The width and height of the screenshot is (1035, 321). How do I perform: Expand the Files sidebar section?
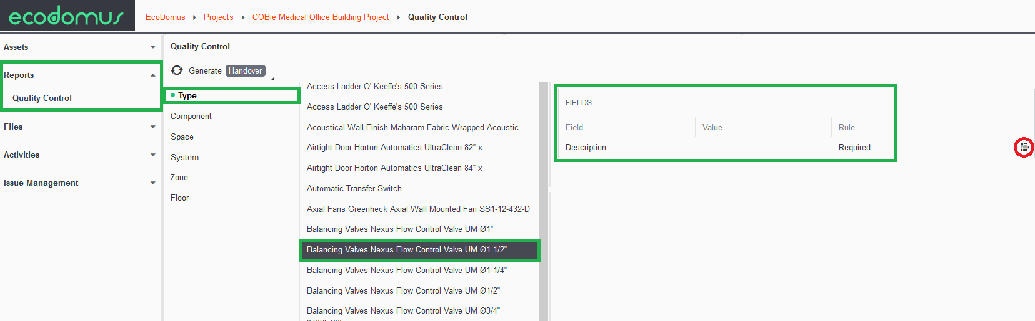click(153, 127)
